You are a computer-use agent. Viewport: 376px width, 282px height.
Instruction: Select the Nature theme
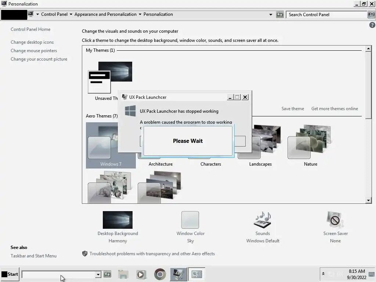tap(311, 145)
